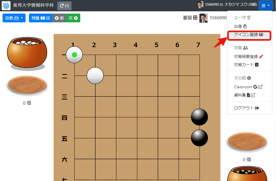Open 対局カード menu entry
This screenshot has width=276, height=181.
[x=246, y=65]
